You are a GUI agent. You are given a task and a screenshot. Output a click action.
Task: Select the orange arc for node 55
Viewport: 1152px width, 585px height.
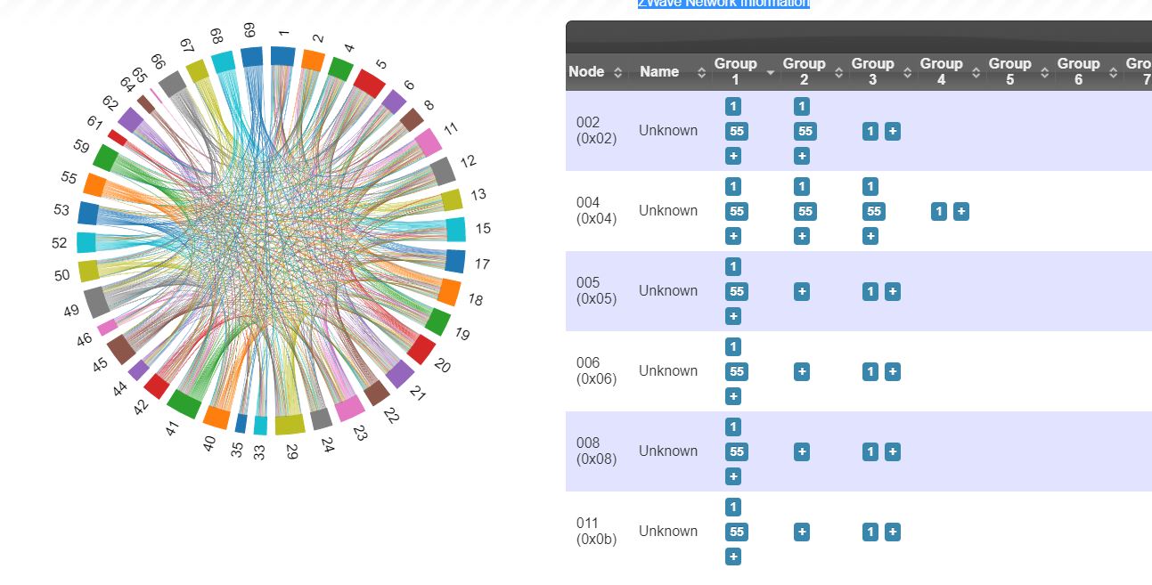pos(94,185)
